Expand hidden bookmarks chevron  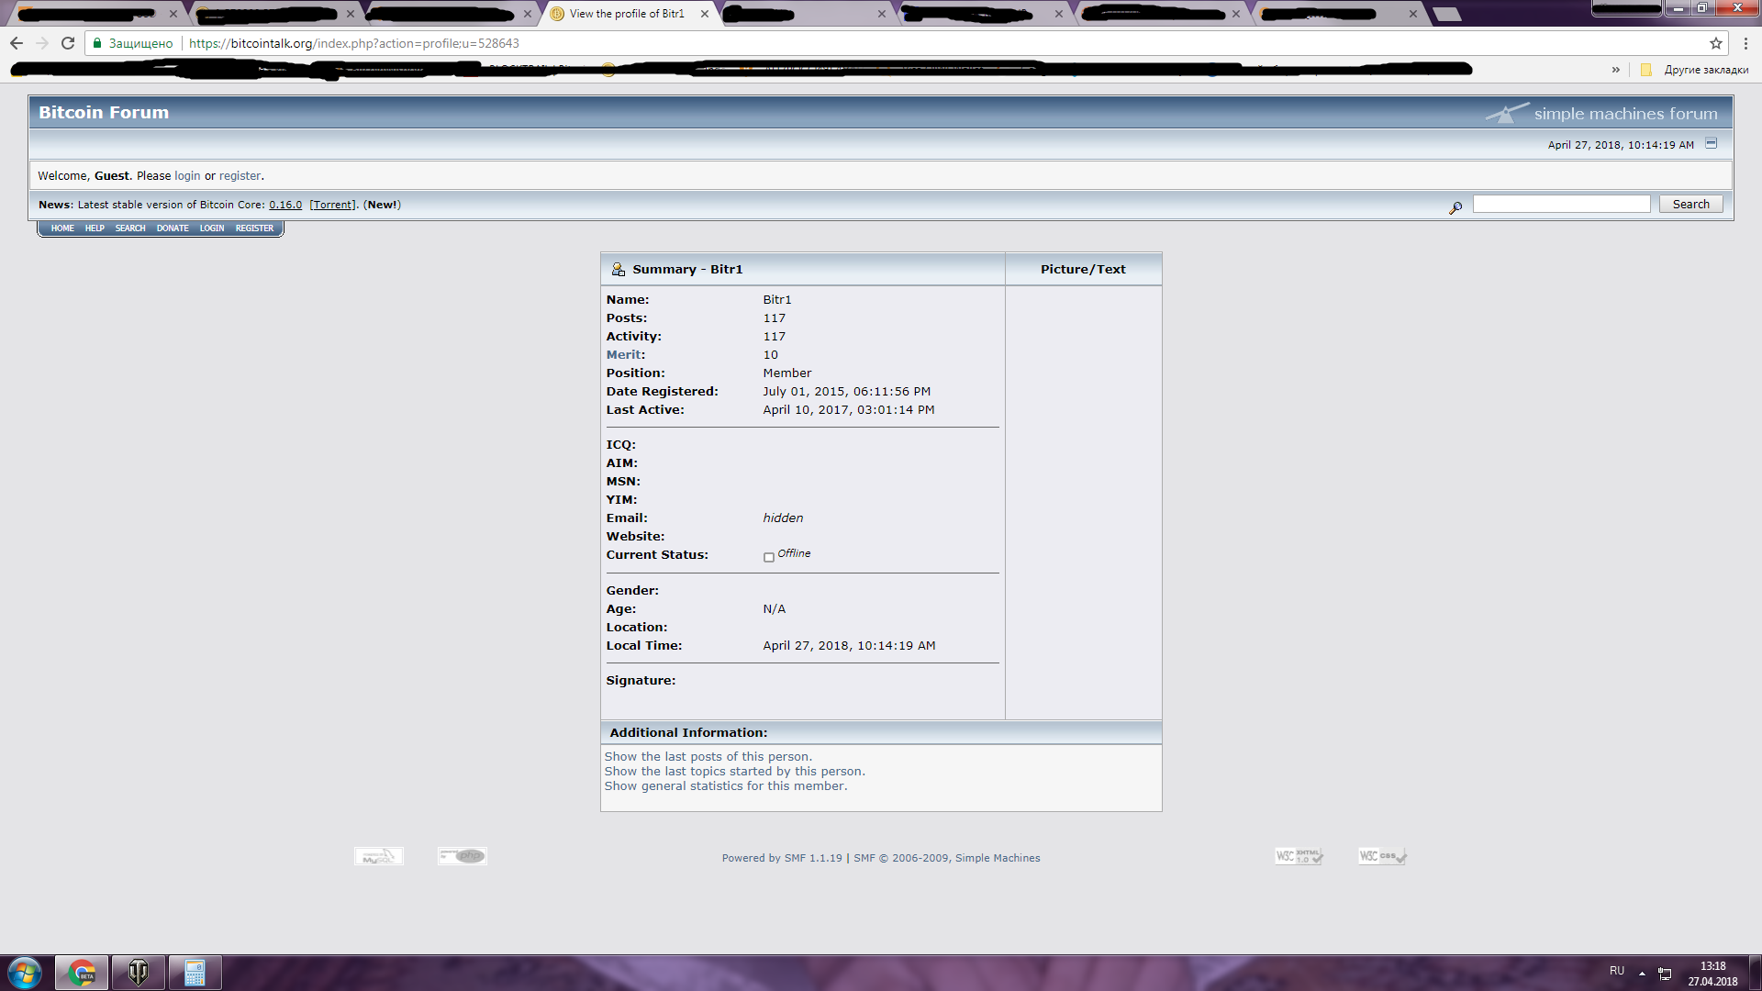pos(1616,70)
